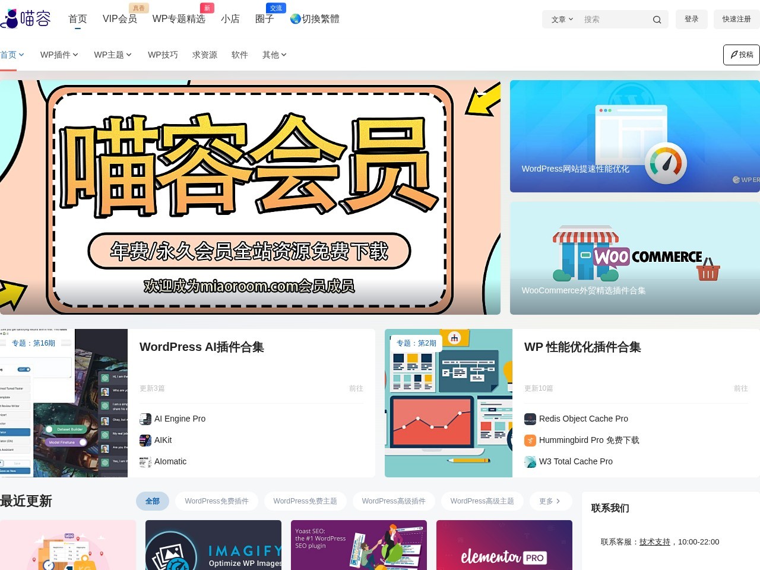Select the WordPress高级主题 filter tab
Viewport: 760px width, 570px height.
tap(482, 501)
